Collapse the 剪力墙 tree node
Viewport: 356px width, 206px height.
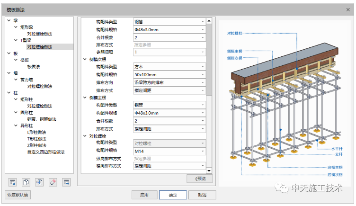[x=16, y=80]
